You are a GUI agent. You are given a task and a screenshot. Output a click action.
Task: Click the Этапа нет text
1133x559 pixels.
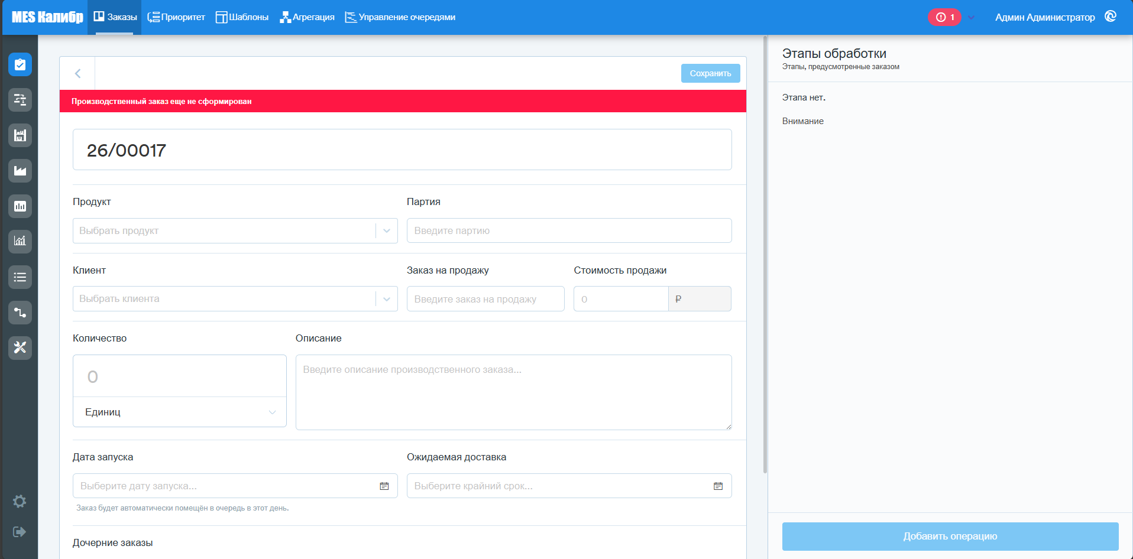tap(804, 97)
